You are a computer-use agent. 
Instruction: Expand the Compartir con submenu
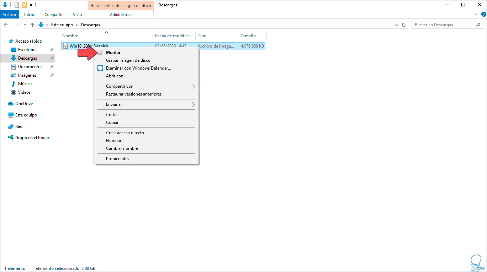[x=146, y=86]
